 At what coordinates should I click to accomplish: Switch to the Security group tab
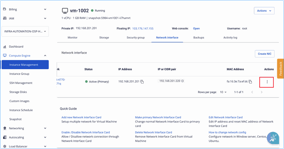click(x=136, y=37)
